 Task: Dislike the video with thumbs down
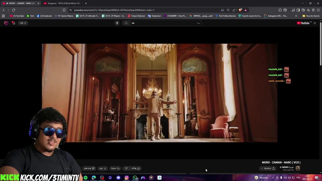pos(126,168)
